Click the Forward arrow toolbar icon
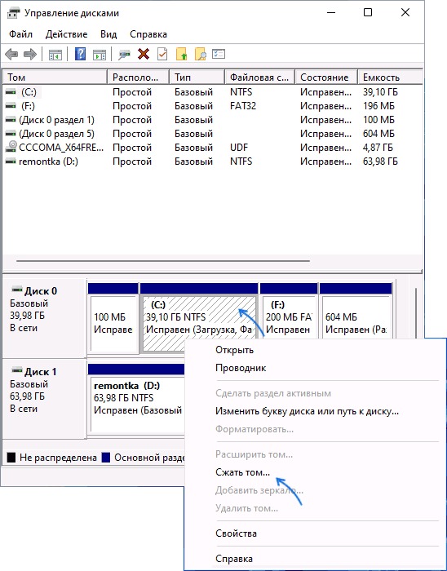The width and height of the screenshot is (447, 571). tap(30, 55)
